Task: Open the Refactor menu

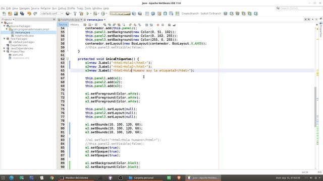Action: pos(45,9)
